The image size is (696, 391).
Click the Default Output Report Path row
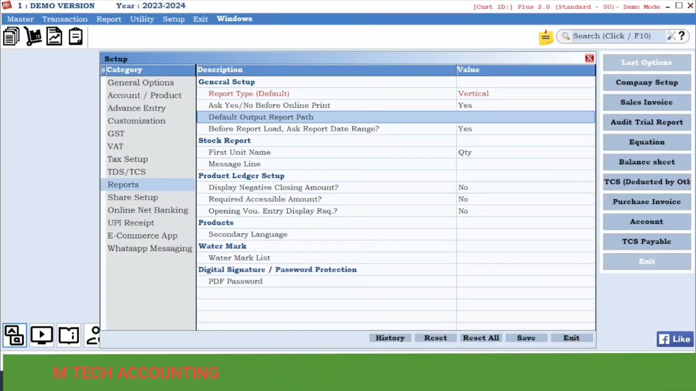tap(396, 117)
